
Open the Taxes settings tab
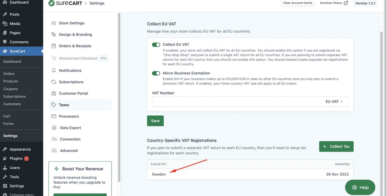point(64,105)
